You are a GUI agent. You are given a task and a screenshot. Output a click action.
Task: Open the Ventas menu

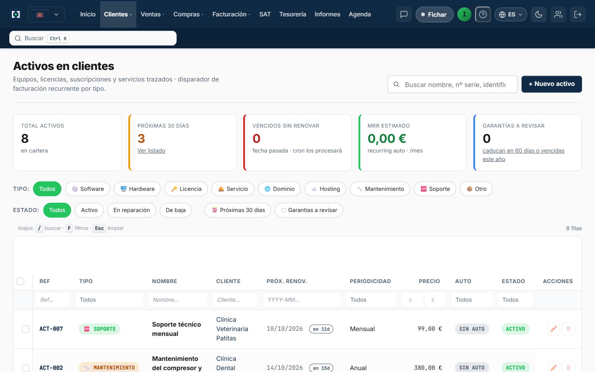[x=152, y=15]
